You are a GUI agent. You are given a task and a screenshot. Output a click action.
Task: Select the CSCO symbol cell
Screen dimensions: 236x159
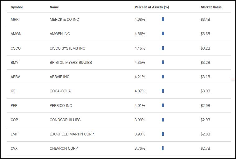point(16,48)
